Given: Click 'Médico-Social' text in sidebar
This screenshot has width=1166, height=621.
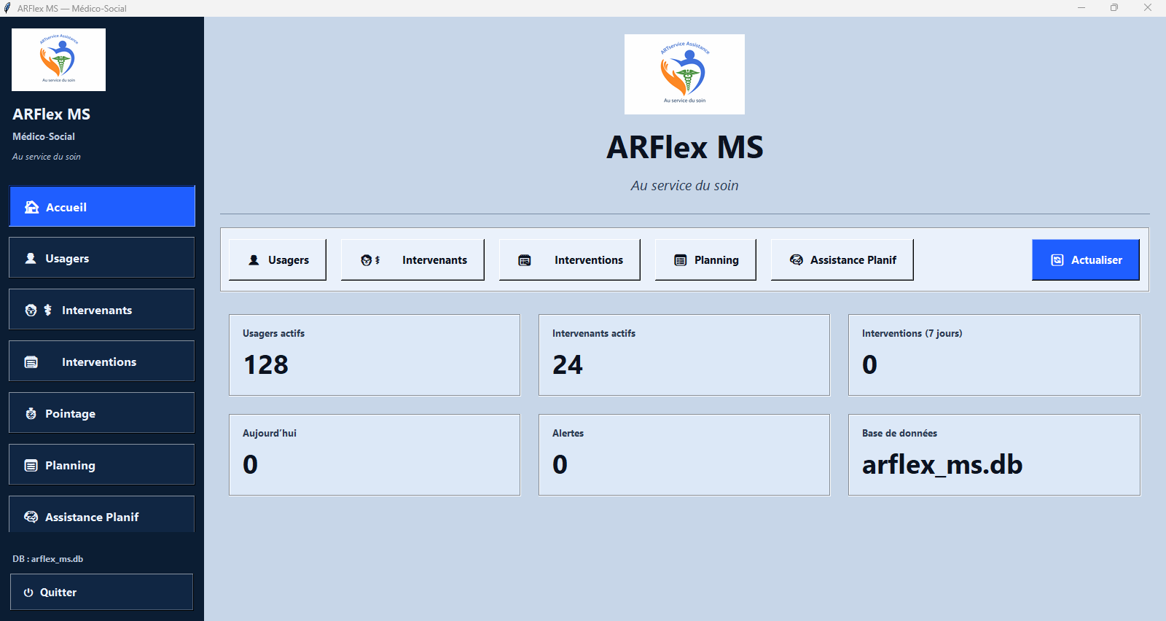Looking at the screenshot, I should [x=44, y=136].
